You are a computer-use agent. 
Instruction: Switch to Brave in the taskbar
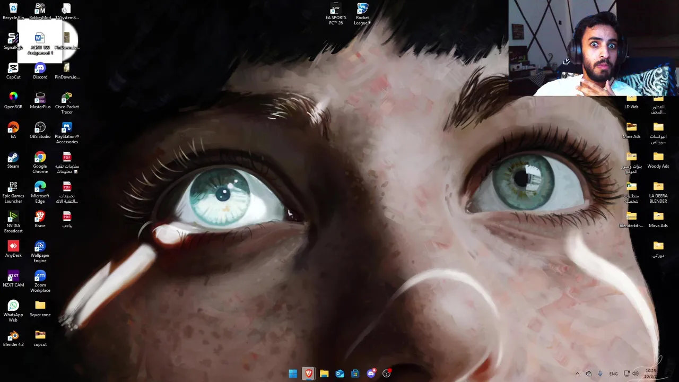tap(308, 374)
